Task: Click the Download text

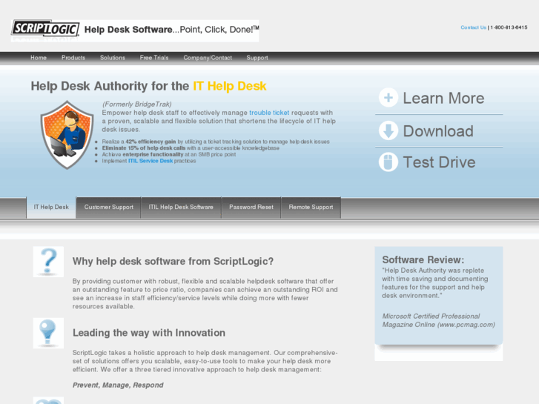Action: (x=438, y=131)
